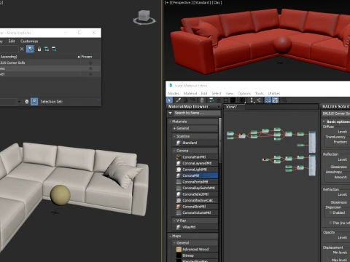Select the highlighted CoronaMtl entry
The width and height of the screenshot is (350, 262).
[x=197, y=175]
